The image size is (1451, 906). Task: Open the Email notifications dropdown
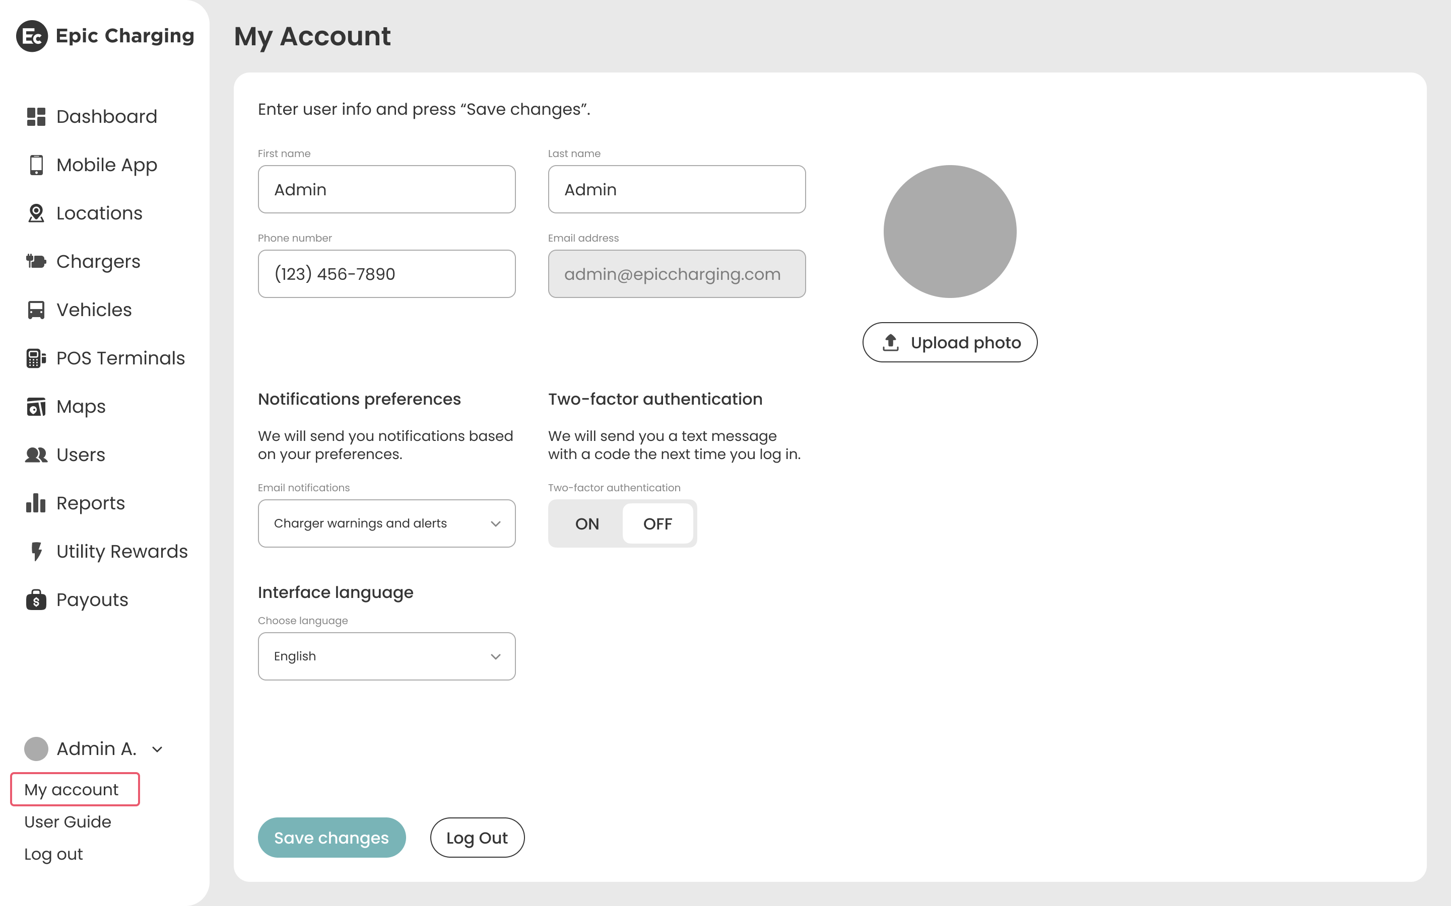tap(386, 523)
